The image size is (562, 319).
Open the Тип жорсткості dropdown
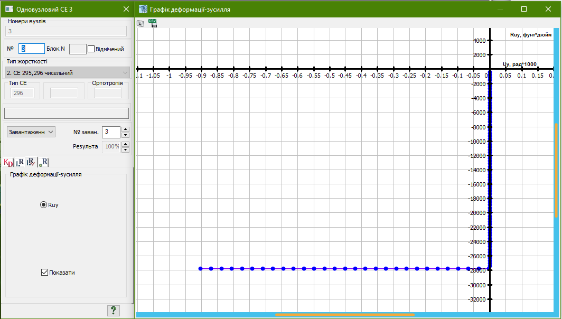(67, 72)
